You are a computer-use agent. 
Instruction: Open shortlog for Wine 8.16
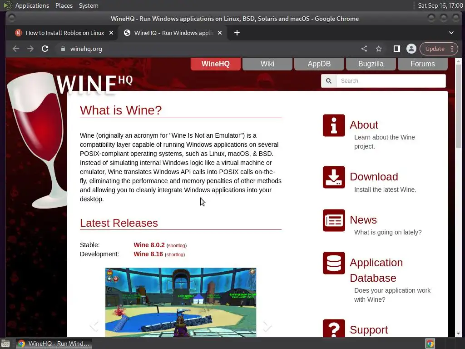(175, 254)
